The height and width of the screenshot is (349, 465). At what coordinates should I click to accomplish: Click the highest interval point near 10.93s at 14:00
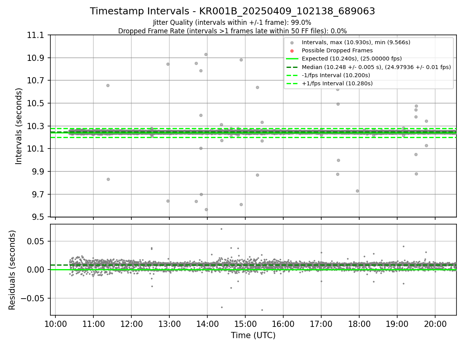tap(206, 54)
